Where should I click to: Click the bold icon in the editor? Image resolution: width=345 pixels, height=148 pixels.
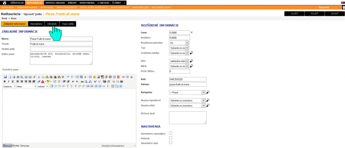[x=5, y=81]
